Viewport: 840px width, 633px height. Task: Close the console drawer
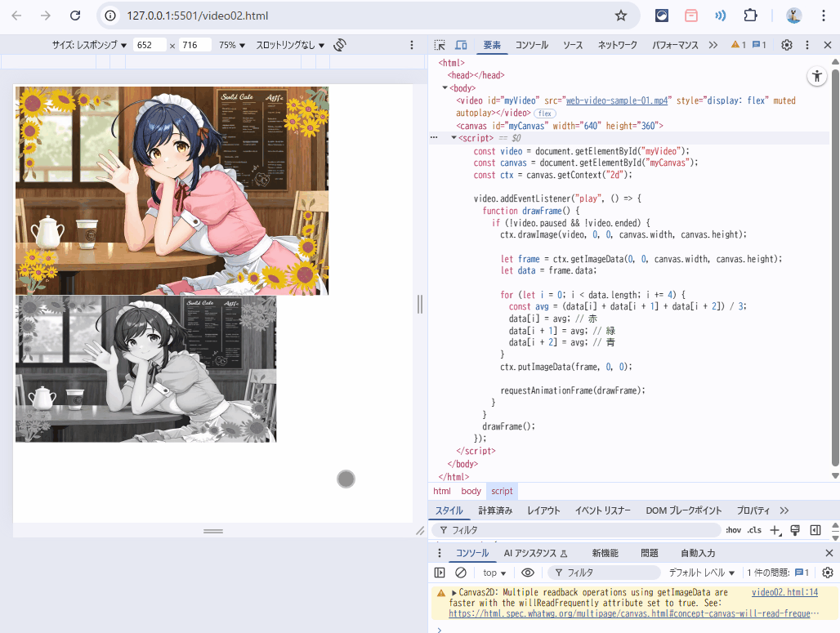click(829, 553)
